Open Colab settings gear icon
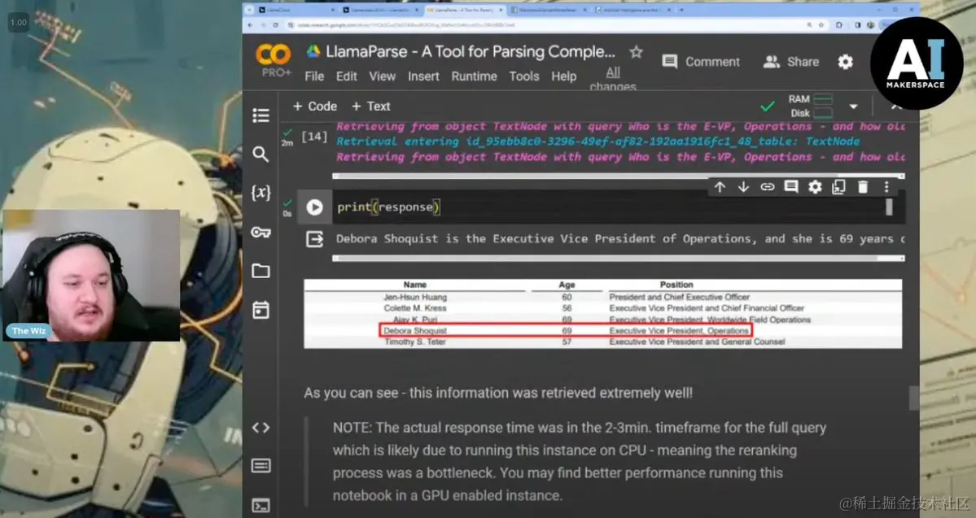Viewport: 976px width, 518px height. pyautogui.click(x=845, y=62)
